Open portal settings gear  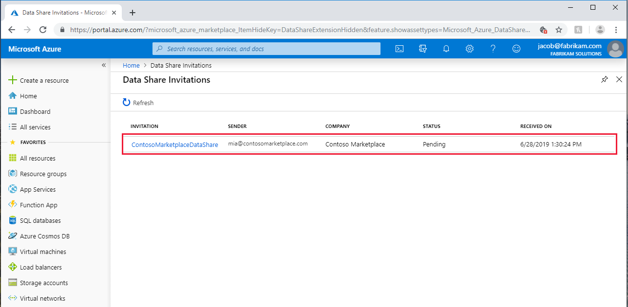point(469,49)
